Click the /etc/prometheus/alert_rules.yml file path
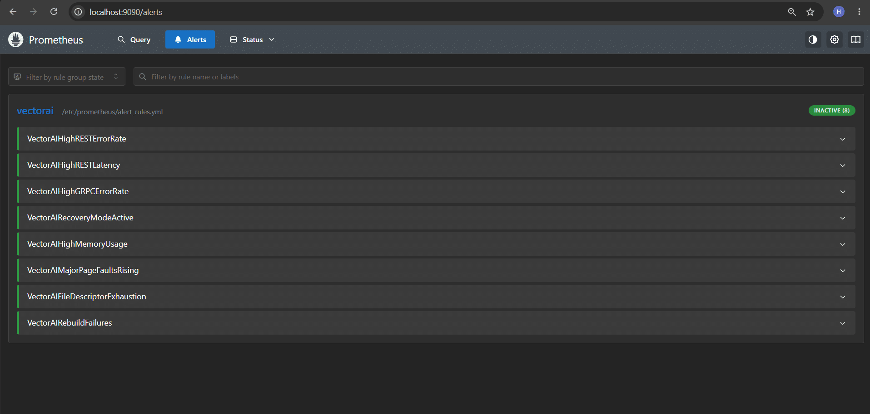This screenshot has width=870, height=414. coord(112,112)
